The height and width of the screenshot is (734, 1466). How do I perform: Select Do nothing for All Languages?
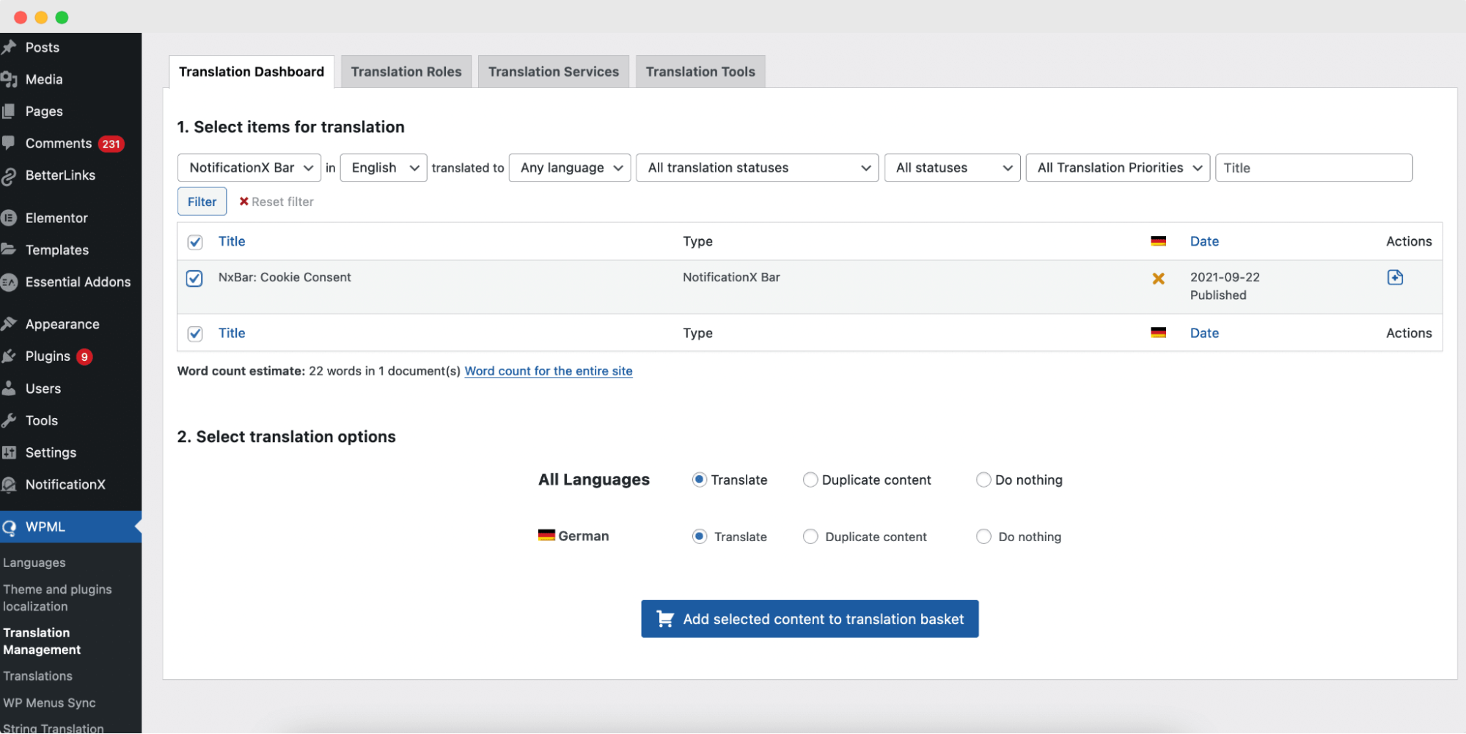tap(983, 480)
